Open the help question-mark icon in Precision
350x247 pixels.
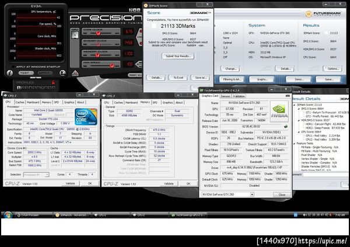131,10
